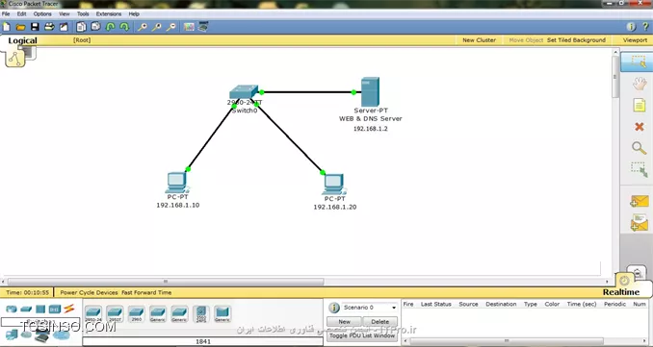
Task: Click the Copy toolbar icon
Action: (x=81, y=27)
